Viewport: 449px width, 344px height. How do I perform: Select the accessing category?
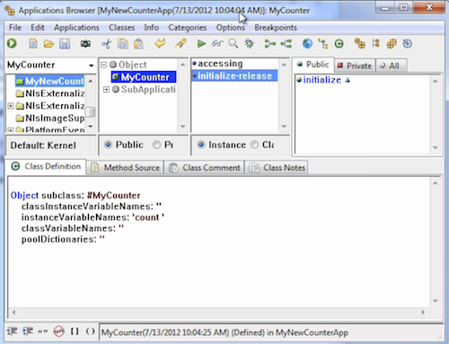220,64
